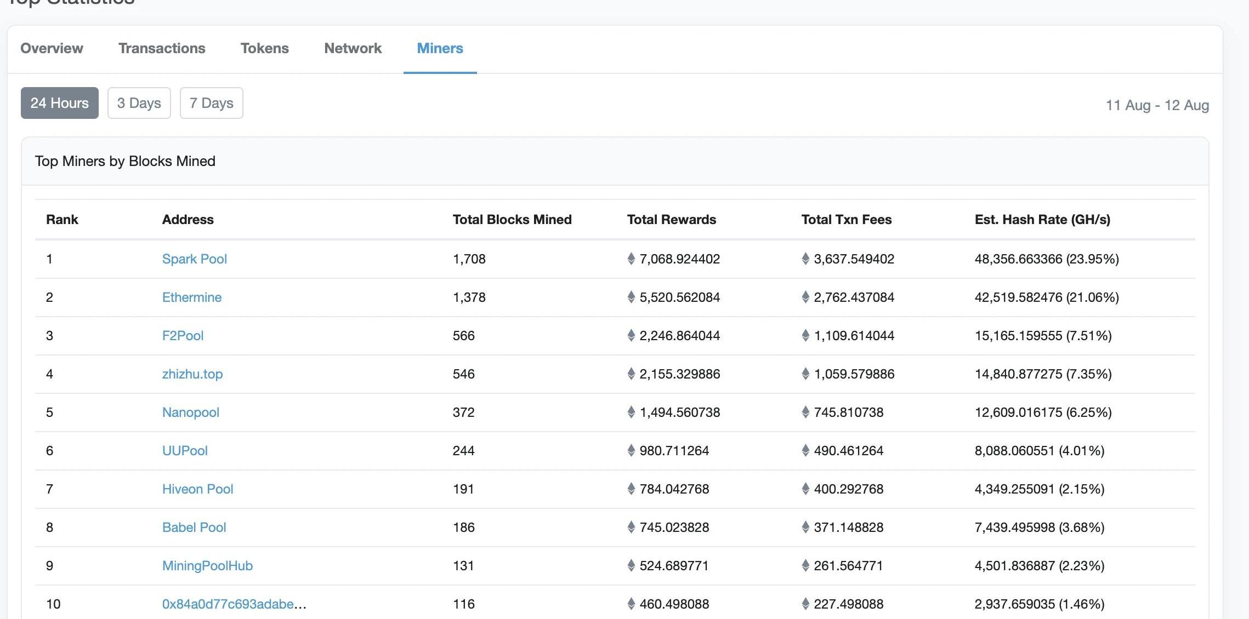
Task: Follow the Hiveon Pool link
Action: point(197,489)
